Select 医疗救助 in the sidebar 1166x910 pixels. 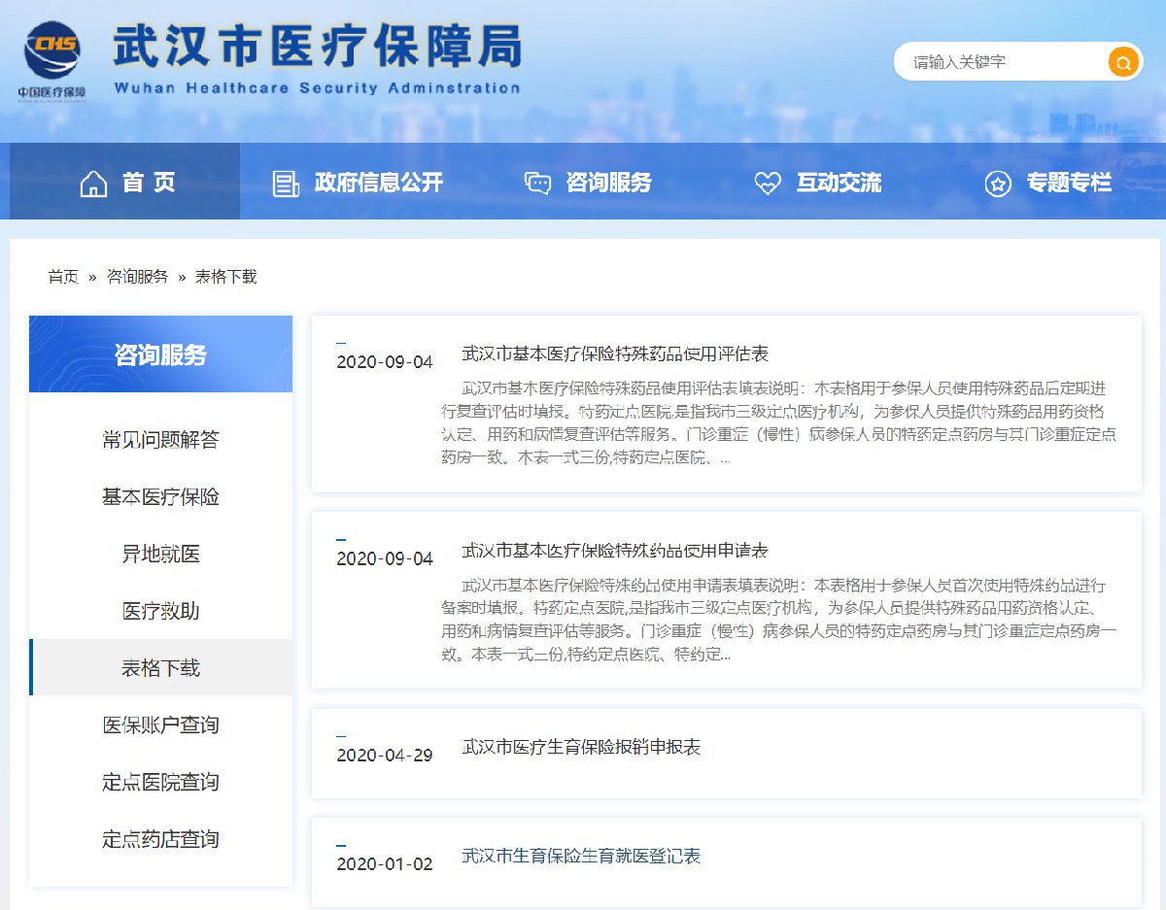(160, 611)
